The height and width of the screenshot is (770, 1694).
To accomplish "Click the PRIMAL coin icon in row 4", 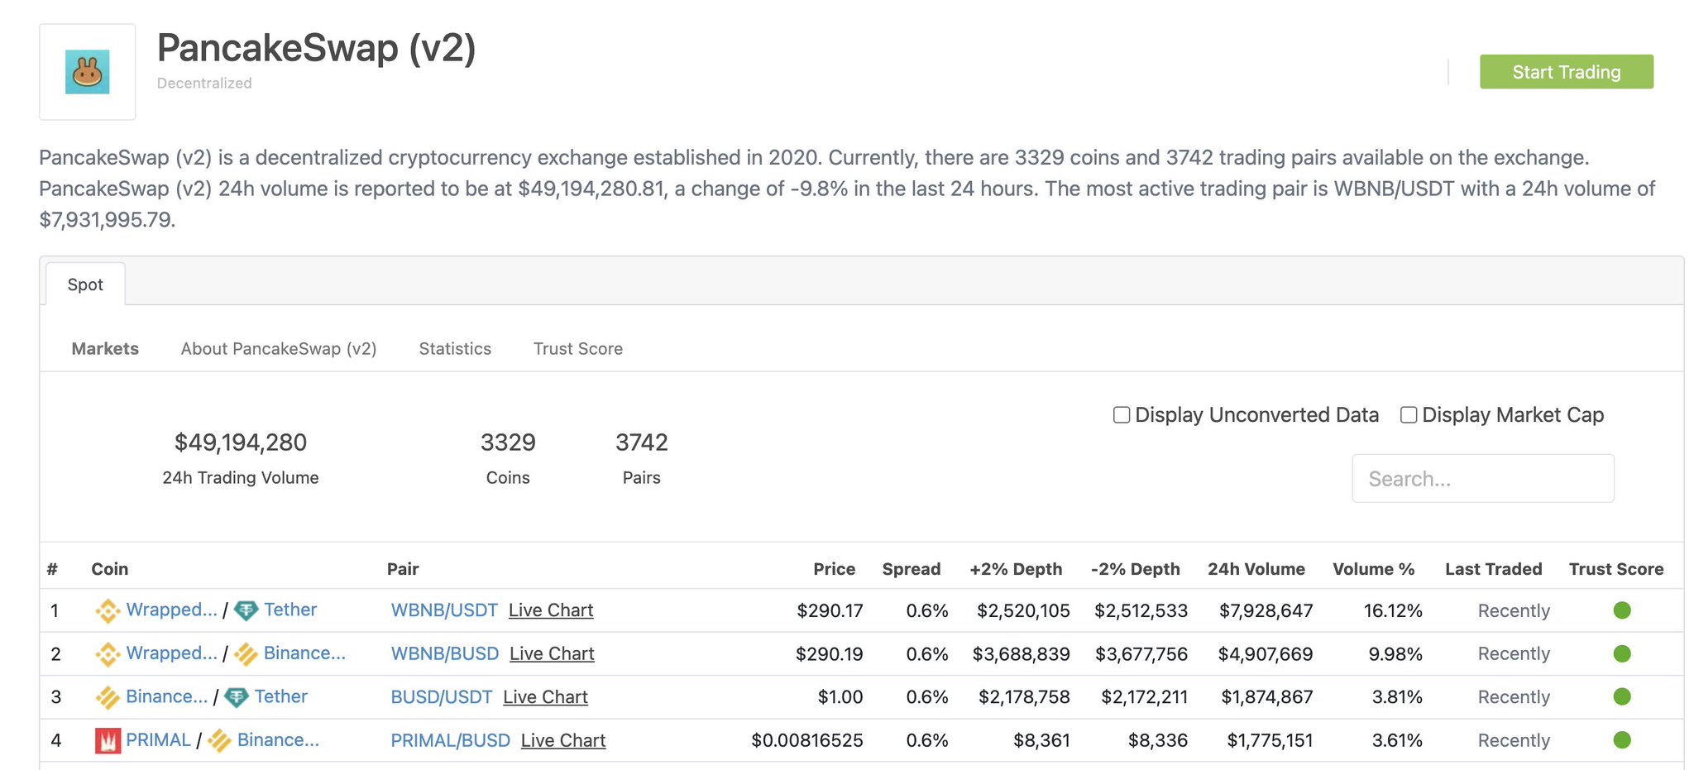I will click(108, 739).
